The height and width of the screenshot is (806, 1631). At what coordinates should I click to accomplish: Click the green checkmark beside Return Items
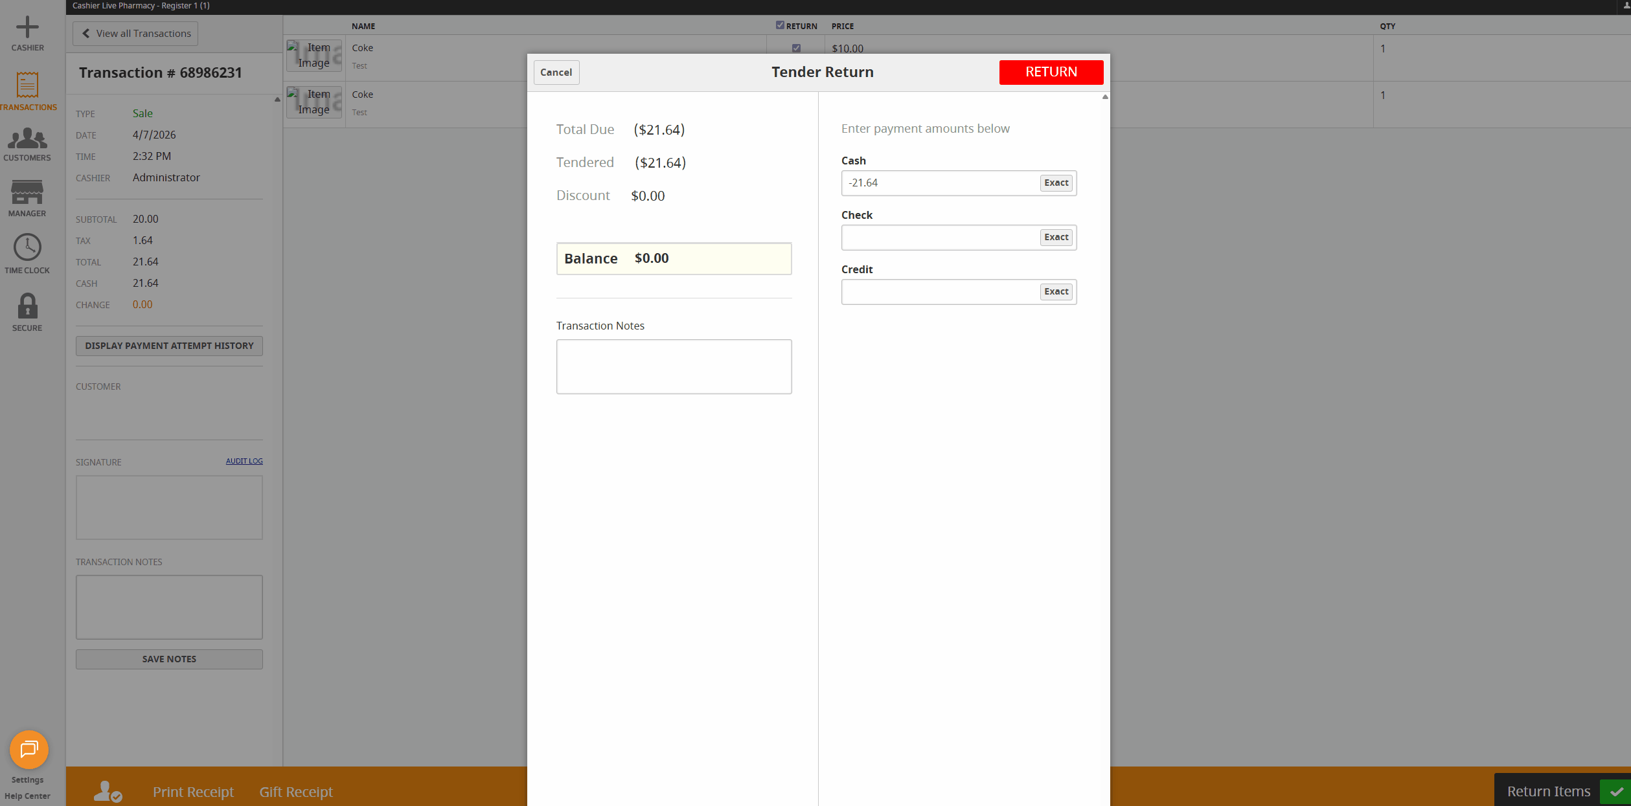pyautogui.click(x=1616, y=791)
